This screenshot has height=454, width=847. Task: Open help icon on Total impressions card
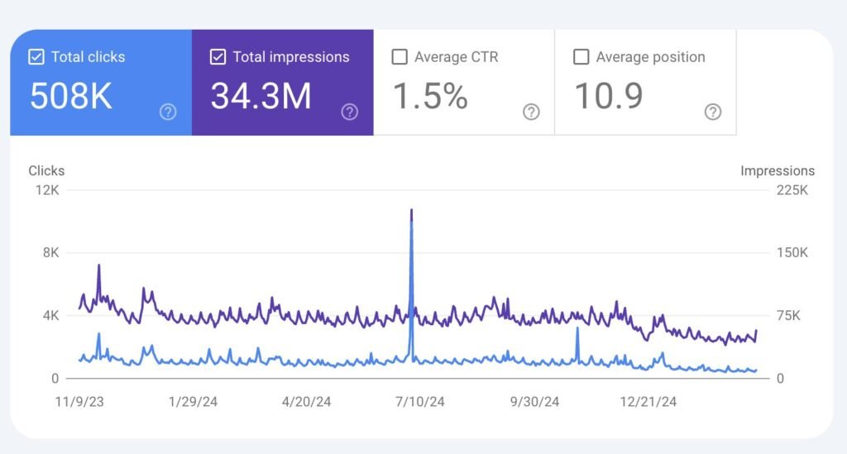(349, 112)
